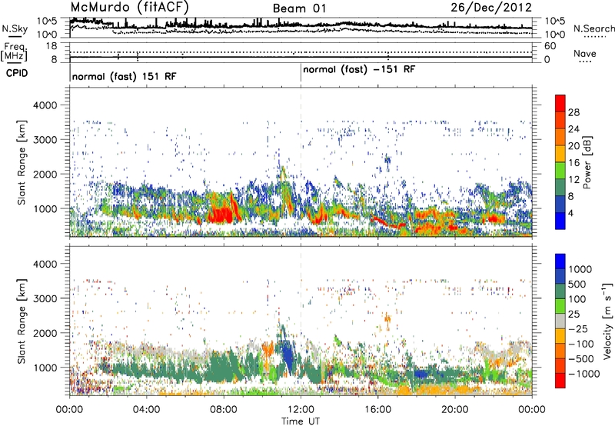
Task: Pick the light green 12–16 dB power segment
Action: [560, 171]
